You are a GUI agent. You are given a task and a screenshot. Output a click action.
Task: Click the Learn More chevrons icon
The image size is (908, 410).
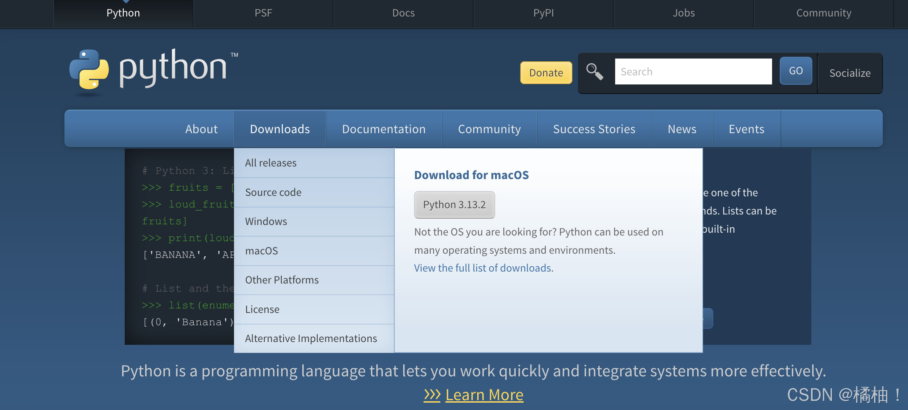click(x=432, y=395)
